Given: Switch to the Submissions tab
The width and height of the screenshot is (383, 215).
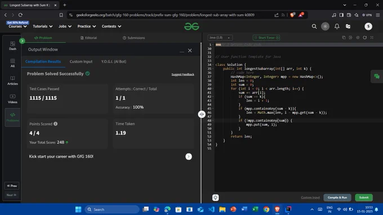Looking at the screenshot, I should click(x=134, y=38).
